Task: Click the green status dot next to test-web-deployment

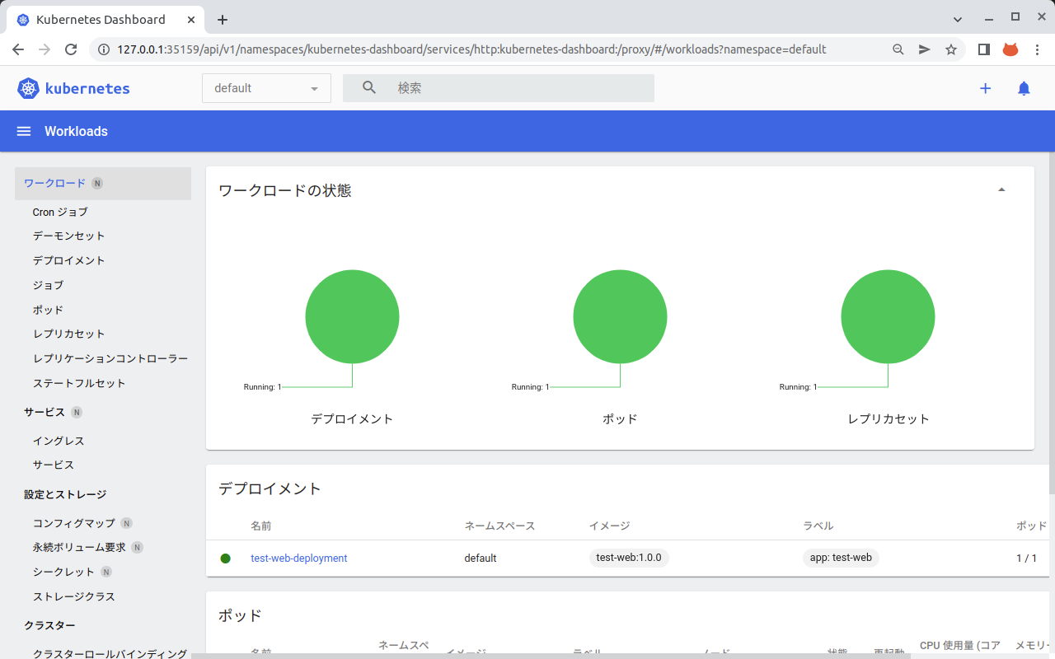Action: point(226,558)
